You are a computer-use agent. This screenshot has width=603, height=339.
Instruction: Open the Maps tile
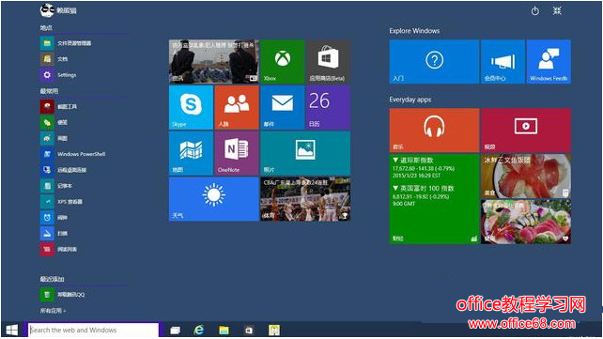click(x=191, y=153)
